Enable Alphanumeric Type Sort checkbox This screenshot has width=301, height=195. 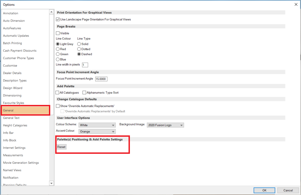click(84, 93)
